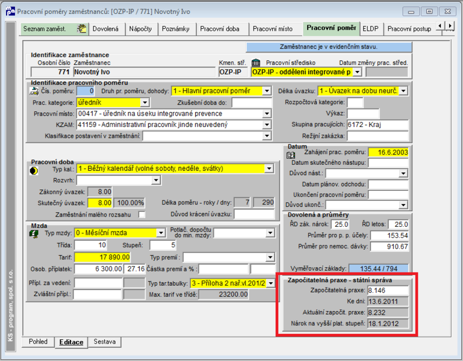
Task: Click the Rozpočtová kategorie field
Action: [x=355, y=102]
